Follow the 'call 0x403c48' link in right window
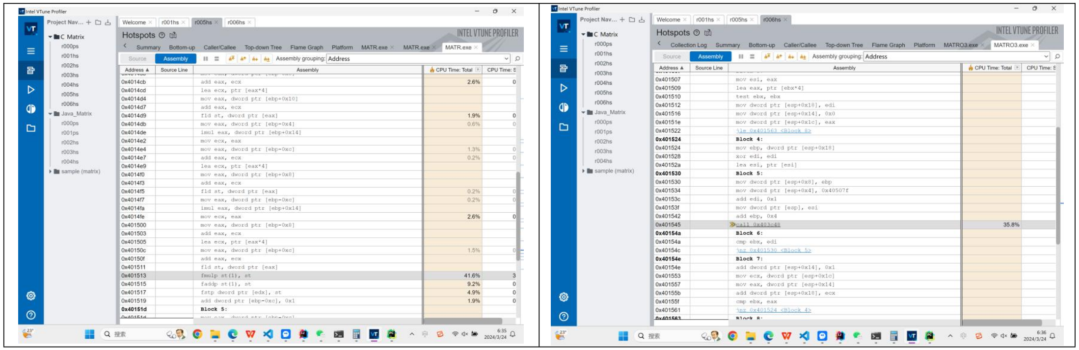 click(x=757, y=225)
